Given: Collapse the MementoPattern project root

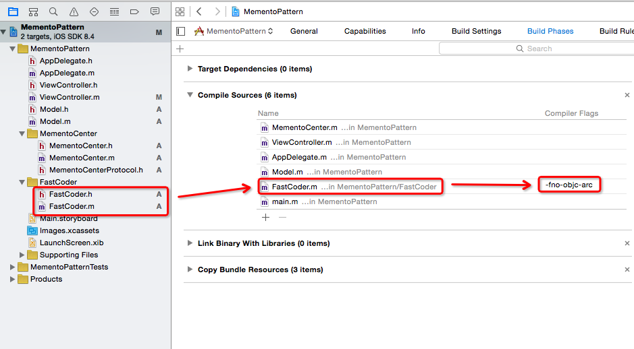Looking at the screenshot, I should (3, 32).
